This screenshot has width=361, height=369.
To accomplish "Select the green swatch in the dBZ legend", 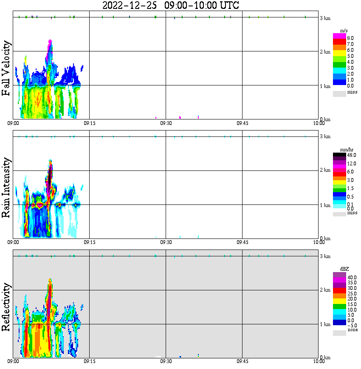I will coord(339,307).
